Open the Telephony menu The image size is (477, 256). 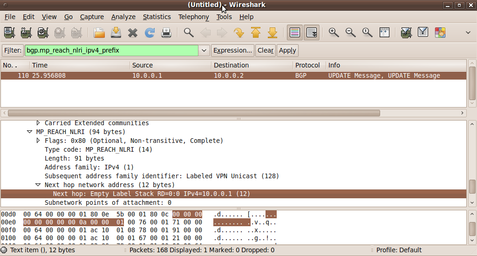click(x=193, y=17)
